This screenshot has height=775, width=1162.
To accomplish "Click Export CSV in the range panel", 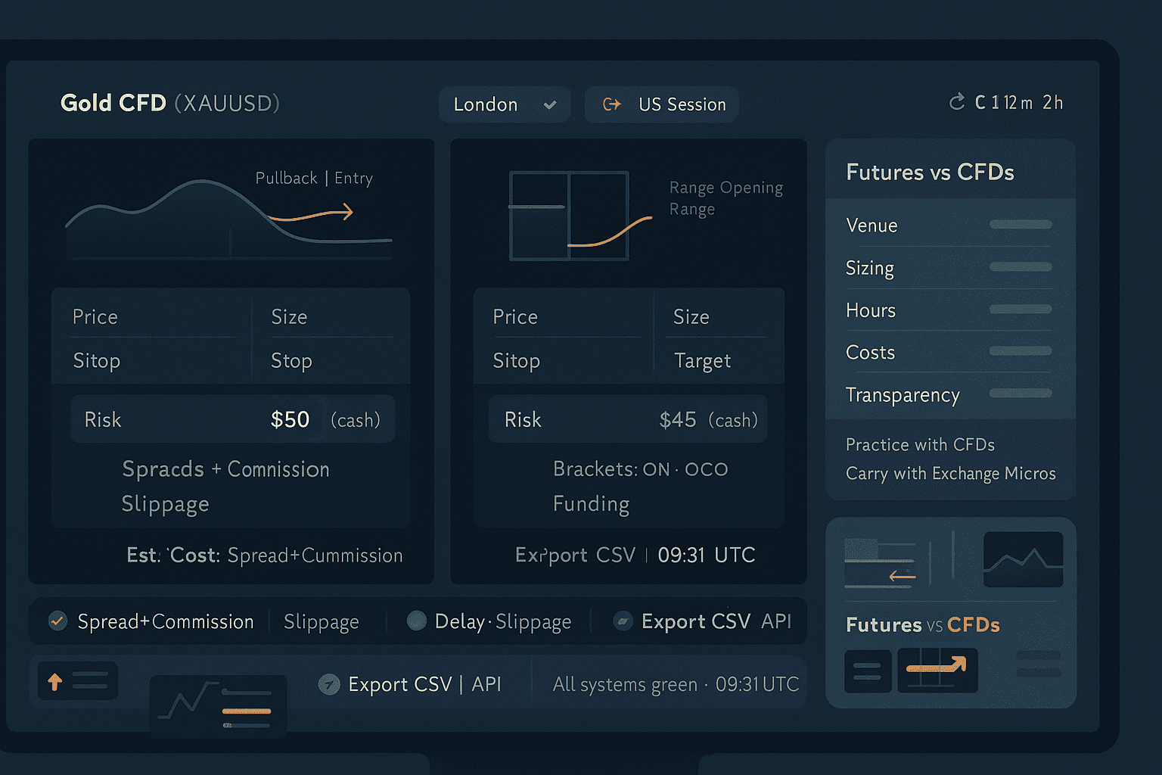I will point(575,555).
